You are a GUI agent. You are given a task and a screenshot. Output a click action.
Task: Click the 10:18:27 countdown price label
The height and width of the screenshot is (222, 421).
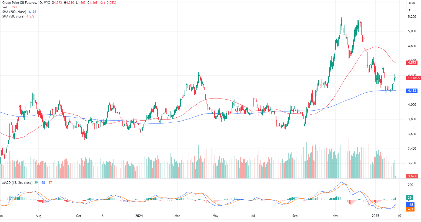[414, 78]
